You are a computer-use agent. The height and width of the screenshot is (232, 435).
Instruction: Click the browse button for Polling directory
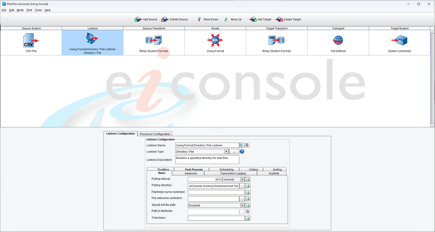tap(242, 186)
